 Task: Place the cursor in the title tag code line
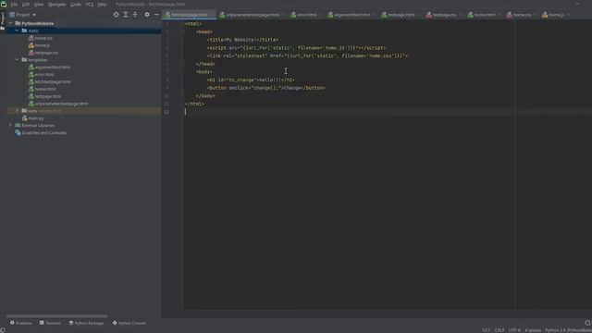242,40
